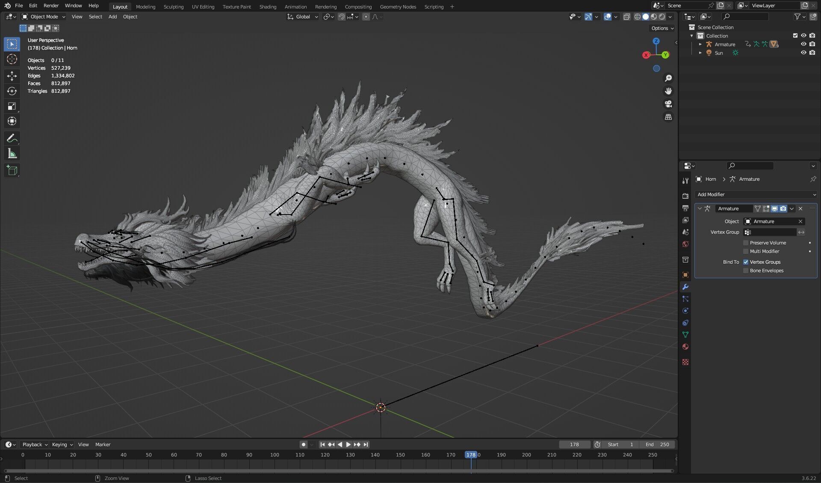This screenshot has width=821, height=483.
Task: Activate the 3D Cursor tool
Action: coord(12,59)
